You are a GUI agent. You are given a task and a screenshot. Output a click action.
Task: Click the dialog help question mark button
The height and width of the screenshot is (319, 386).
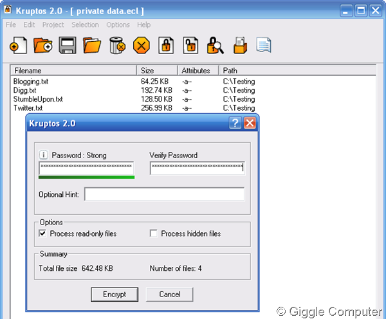pos(235,123)
